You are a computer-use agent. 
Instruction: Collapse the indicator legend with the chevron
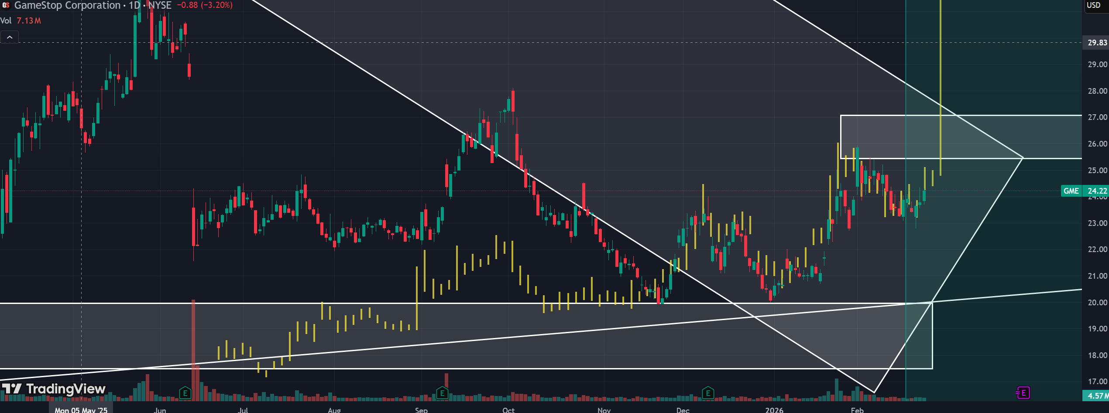[10, 38]
